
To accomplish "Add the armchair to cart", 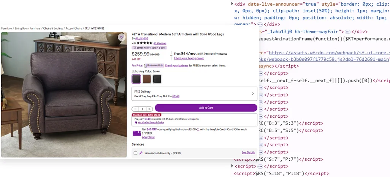I will pos(206,107).
